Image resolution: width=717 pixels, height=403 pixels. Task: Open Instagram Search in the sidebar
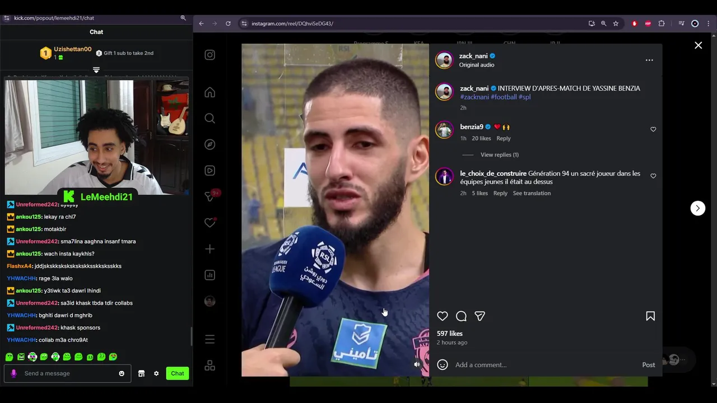[209, 118]
